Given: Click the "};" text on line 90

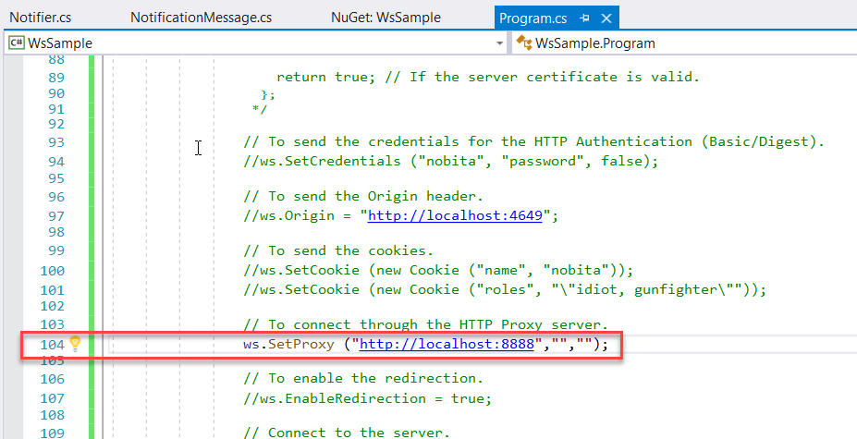Looking at the screenshot, I should tap(268, 94).
